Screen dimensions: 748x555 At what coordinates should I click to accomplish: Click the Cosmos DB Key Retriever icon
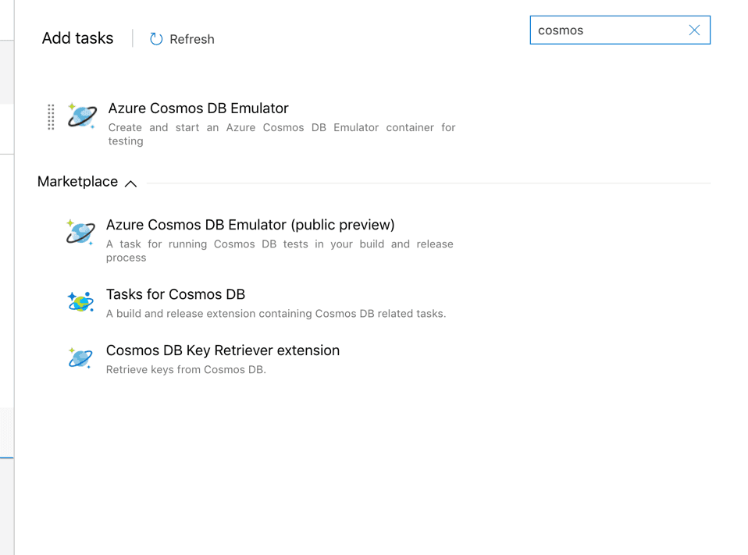[x=80, y=358]
